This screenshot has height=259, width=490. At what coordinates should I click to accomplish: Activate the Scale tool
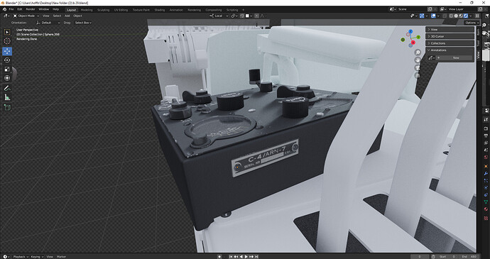7,69
